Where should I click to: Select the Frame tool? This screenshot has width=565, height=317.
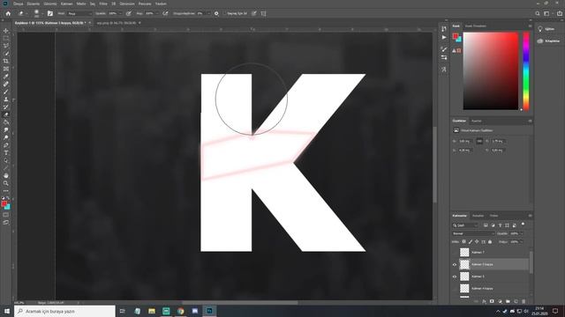(6, 69)
